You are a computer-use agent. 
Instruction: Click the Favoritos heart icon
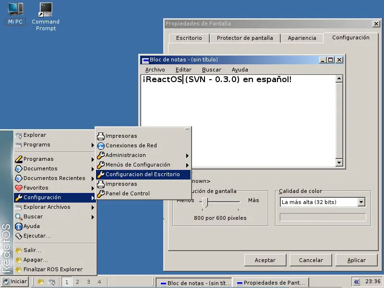tap(19, 188)
